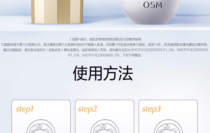Click the OSM logo on white jar
Screen dimensions: 210x133
tap(153, 5)
